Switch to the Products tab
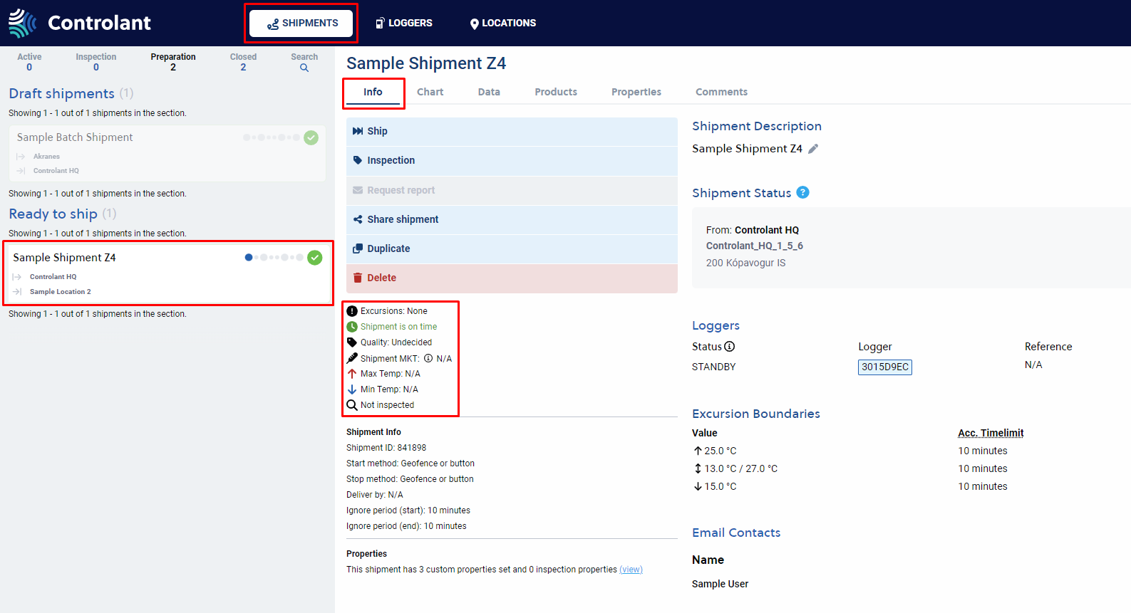Viewport: 1131px width, 613px height. 556,92
